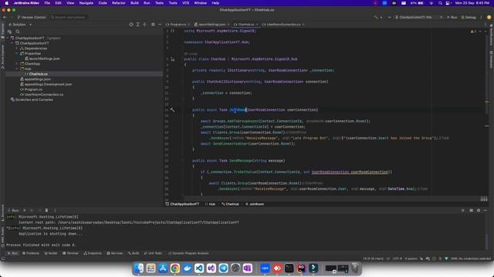Open Google Chrome from the Dock

(x=175, y=268)
